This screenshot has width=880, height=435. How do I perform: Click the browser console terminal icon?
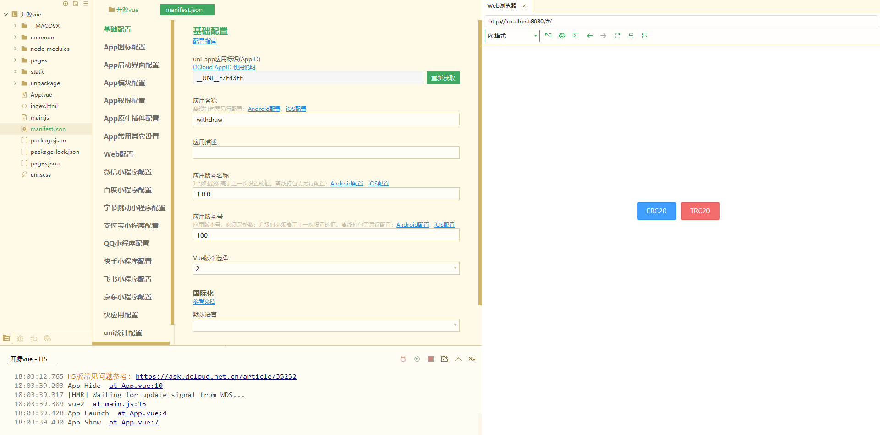click(576, 36)
